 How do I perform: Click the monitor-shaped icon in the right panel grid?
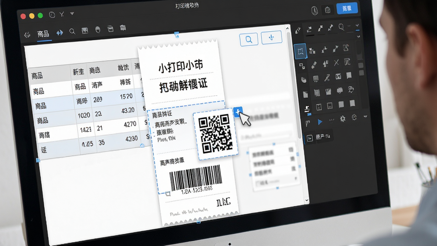click(x=316, y=79)
